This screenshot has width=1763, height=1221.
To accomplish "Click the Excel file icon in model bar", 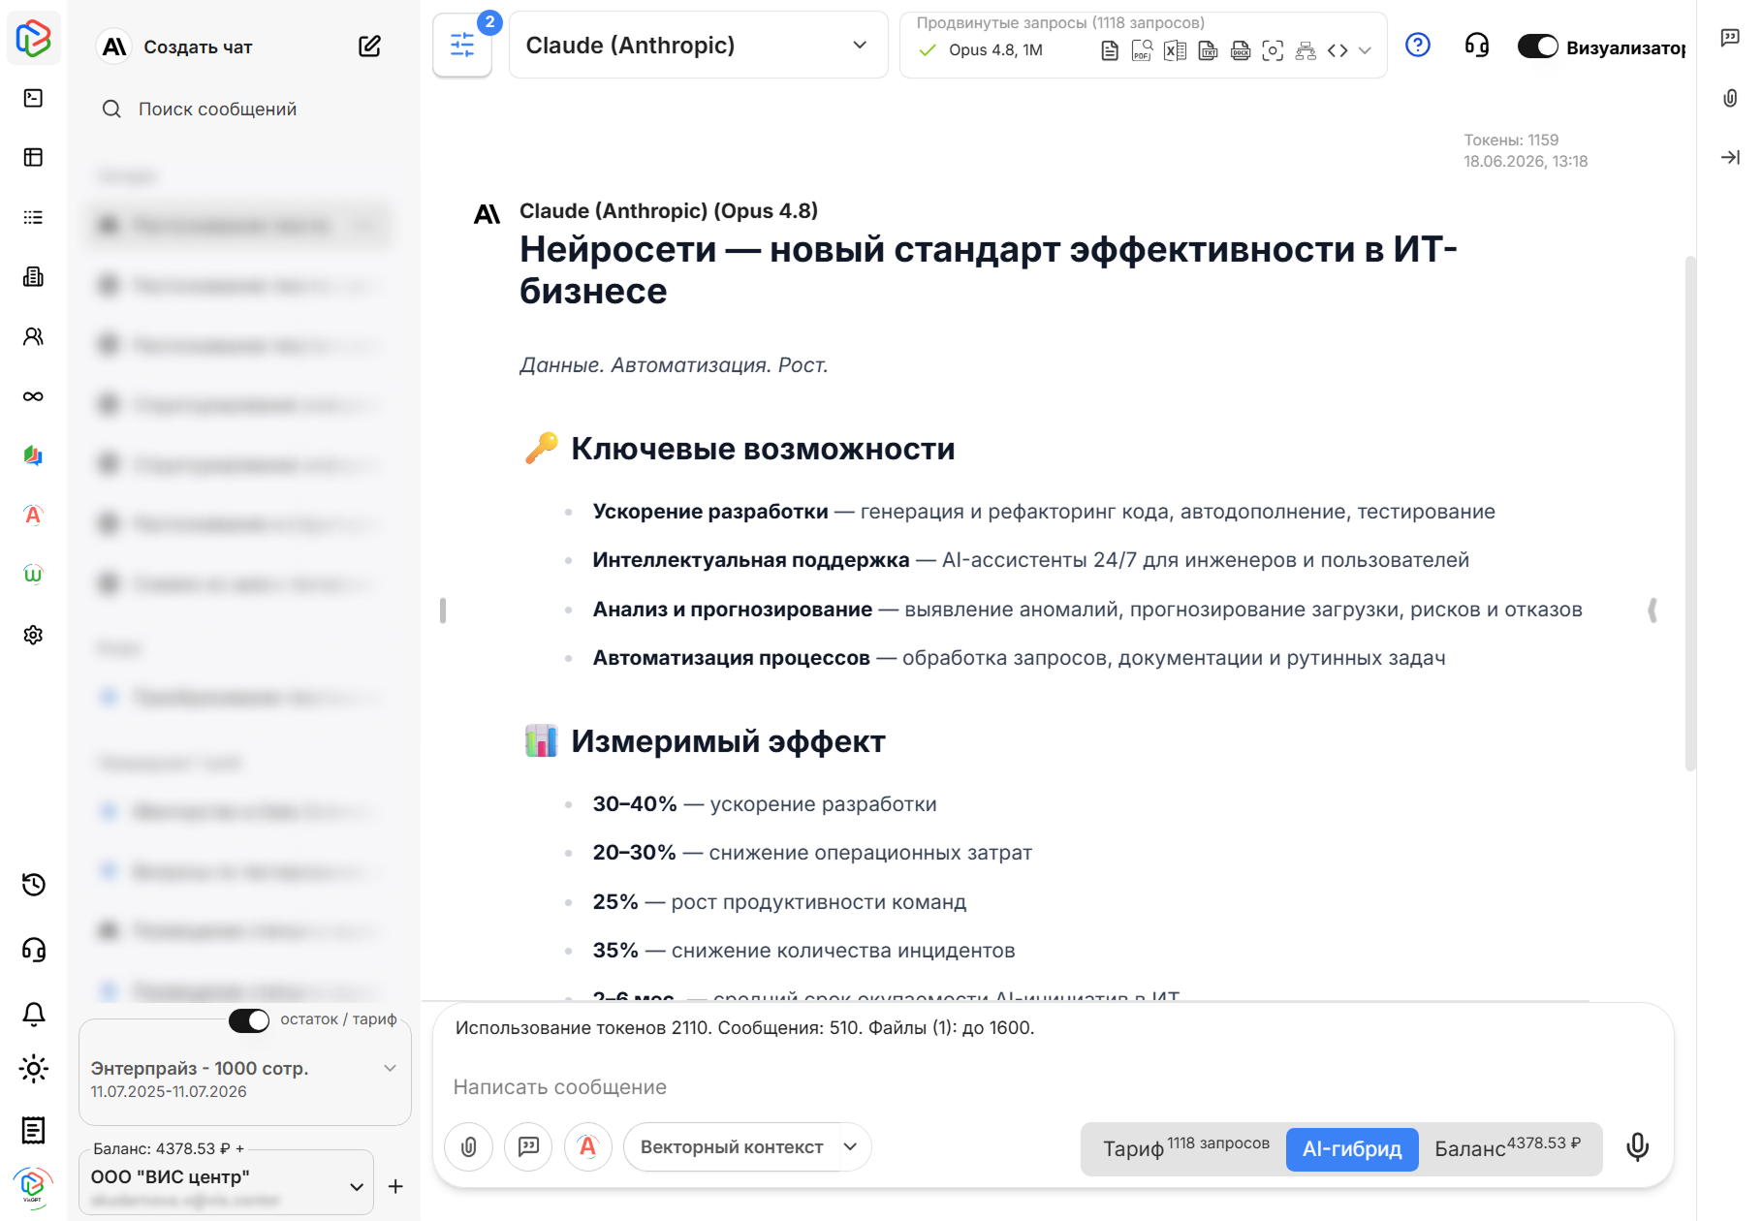I will click(1175, 50).
